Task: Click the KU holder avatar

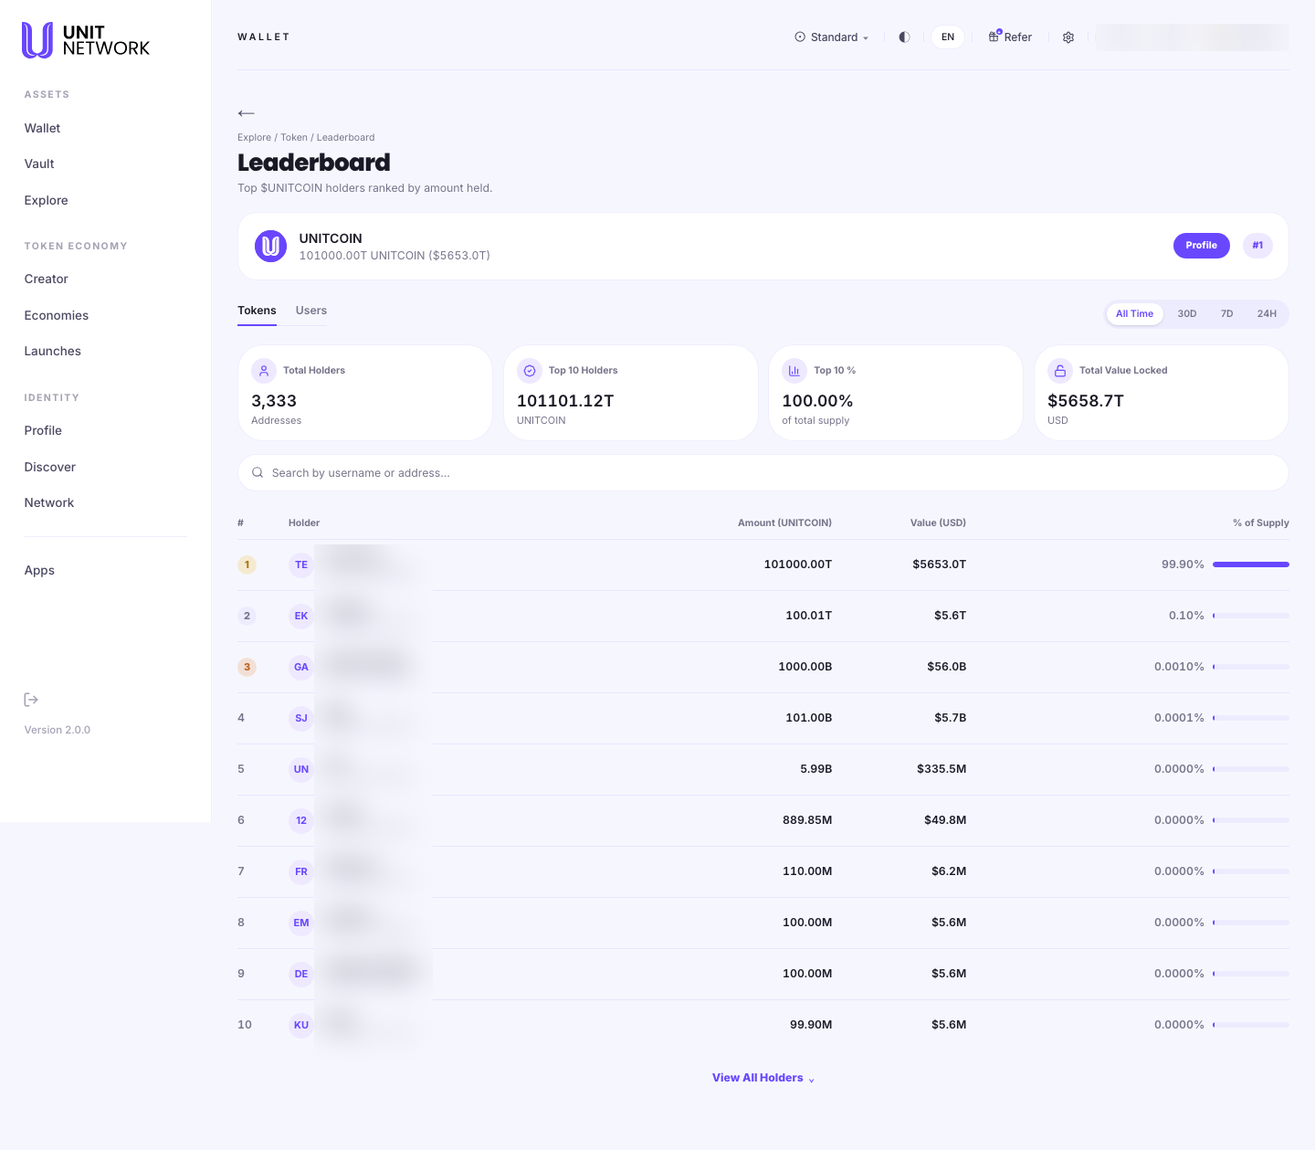Action: (301, 1025)
